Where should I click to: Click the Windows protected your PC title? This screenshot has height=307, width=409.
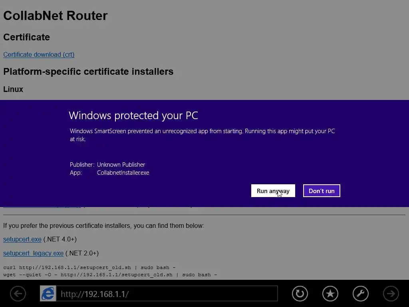(133, 116)
